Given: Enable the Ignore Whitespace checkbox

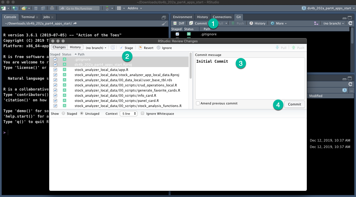Looking at the screenshot, I should tap(142, 113).
